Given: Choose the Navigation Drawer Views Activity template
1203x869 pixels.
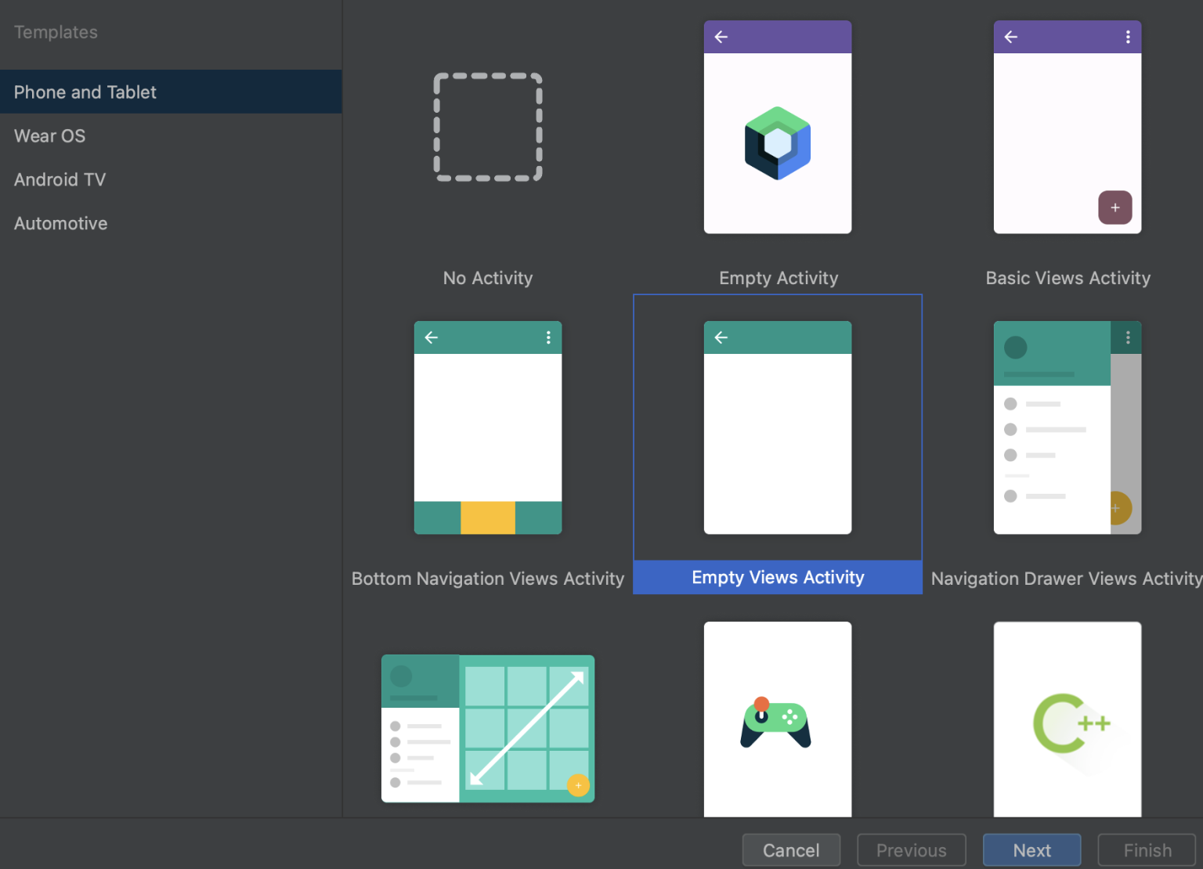Looking at the screenshot, I should click(1067, 427).
